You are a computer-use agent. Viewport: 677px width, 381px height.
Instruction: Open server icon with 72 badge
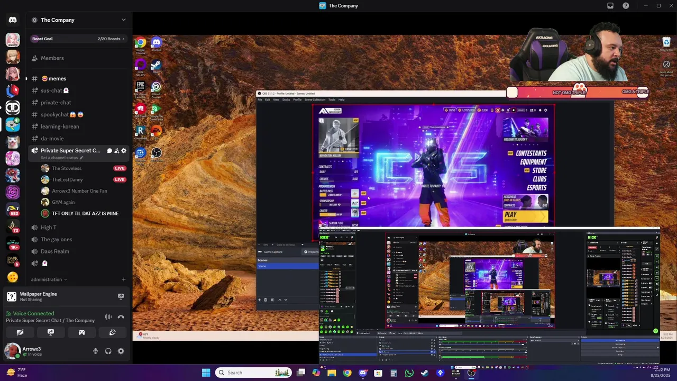[x=13, y=226]
